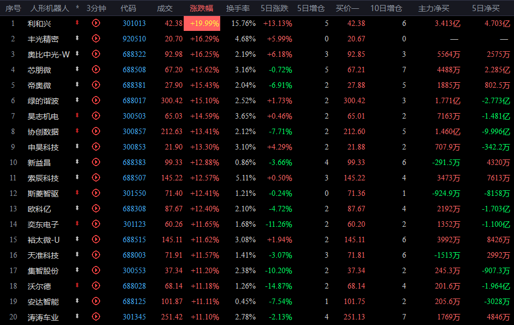Open 3-minute chart icon for 沃尔德
Image resolution: width=514 pixels, height=325 pixels.
[96, 286]
